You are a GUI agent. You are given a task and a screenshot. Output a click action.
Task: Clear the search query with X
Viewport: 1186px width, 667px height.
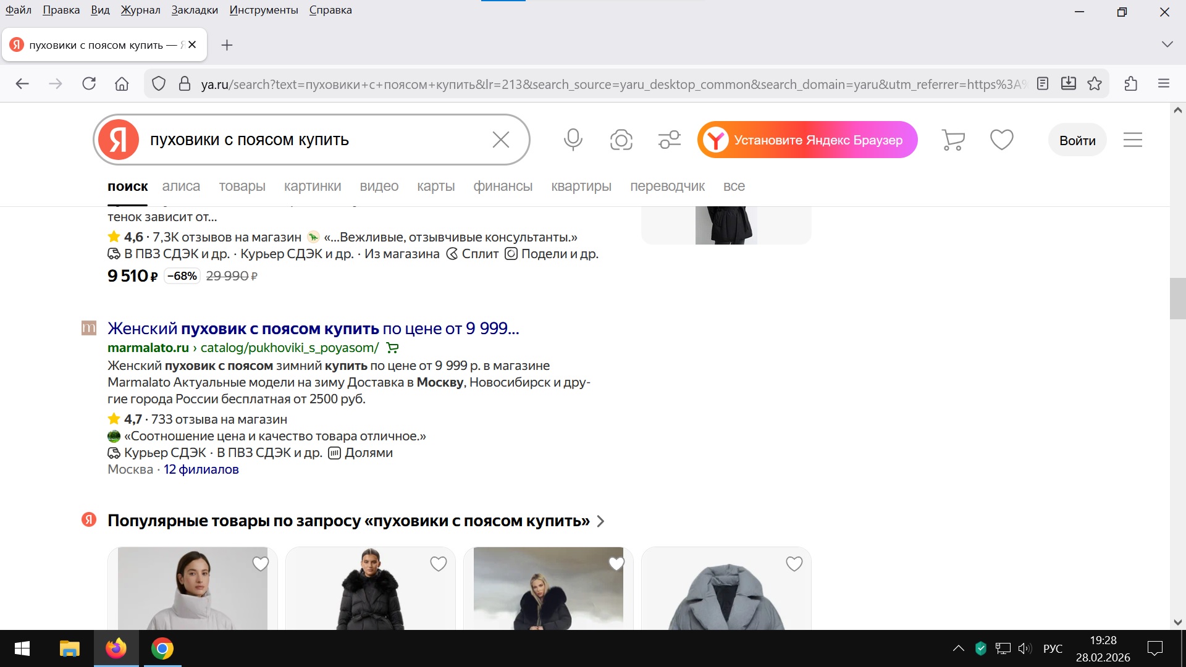click(x=500, y=140)
